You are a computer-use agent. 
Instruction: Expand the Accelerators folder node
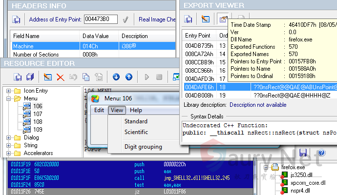pyautogui.click(x=9, y=153)
